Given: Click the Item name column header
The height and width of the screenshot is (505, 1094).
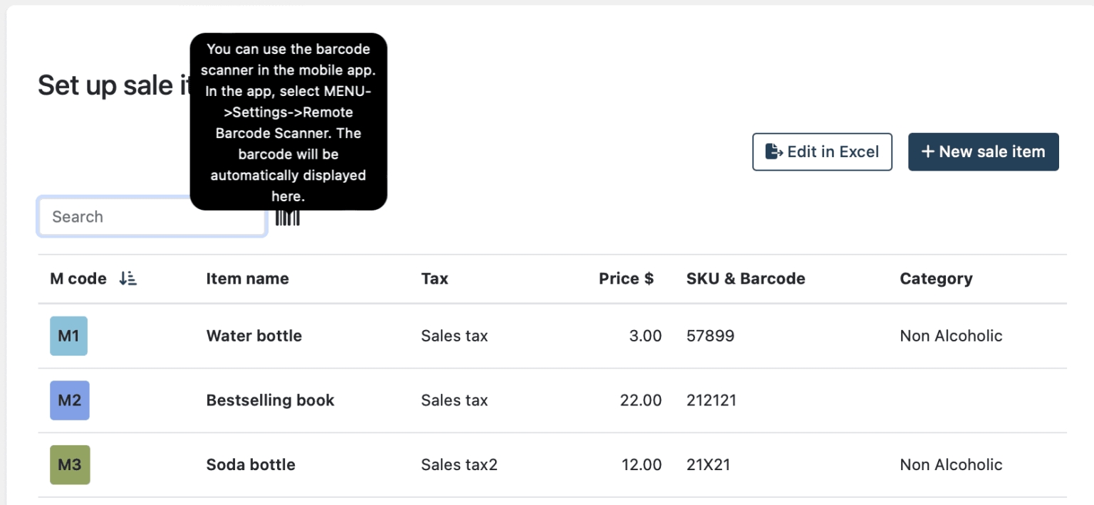Looking at the screenshot, I should coord(247,279).
